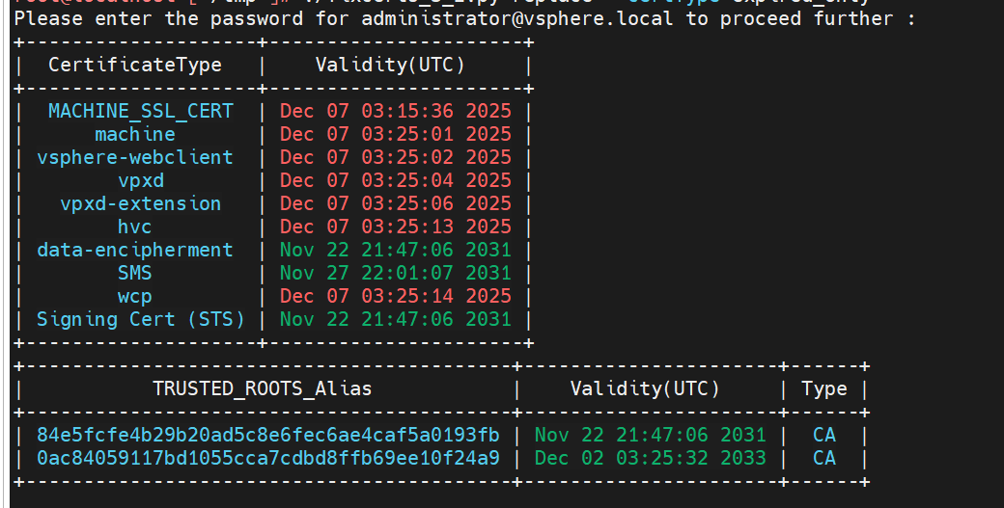Click the MACHINE_SSL_CERT certificate name
Viewport: 1004px width, 508px height.
click(140, 111)
